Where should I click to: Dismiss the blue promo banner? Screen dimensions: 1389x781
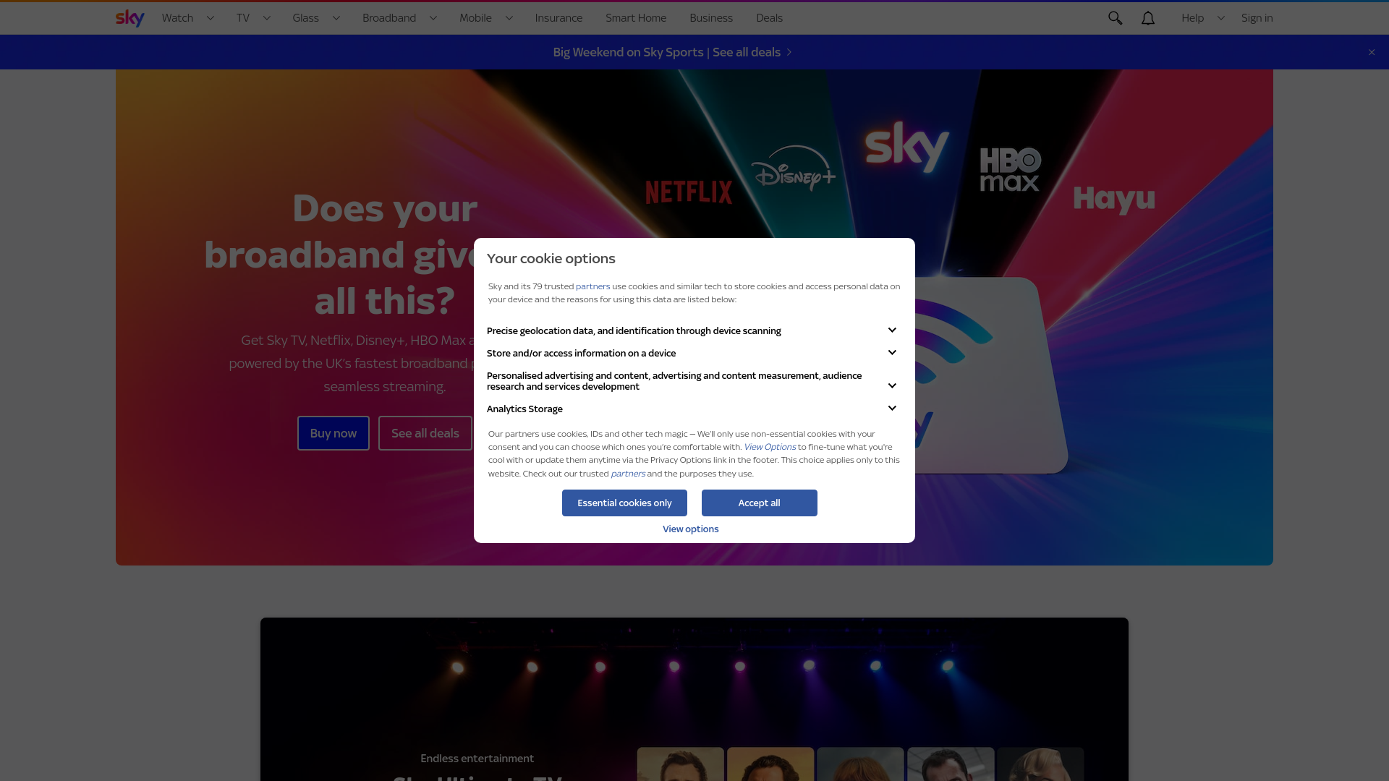(x=1372, y=52)
